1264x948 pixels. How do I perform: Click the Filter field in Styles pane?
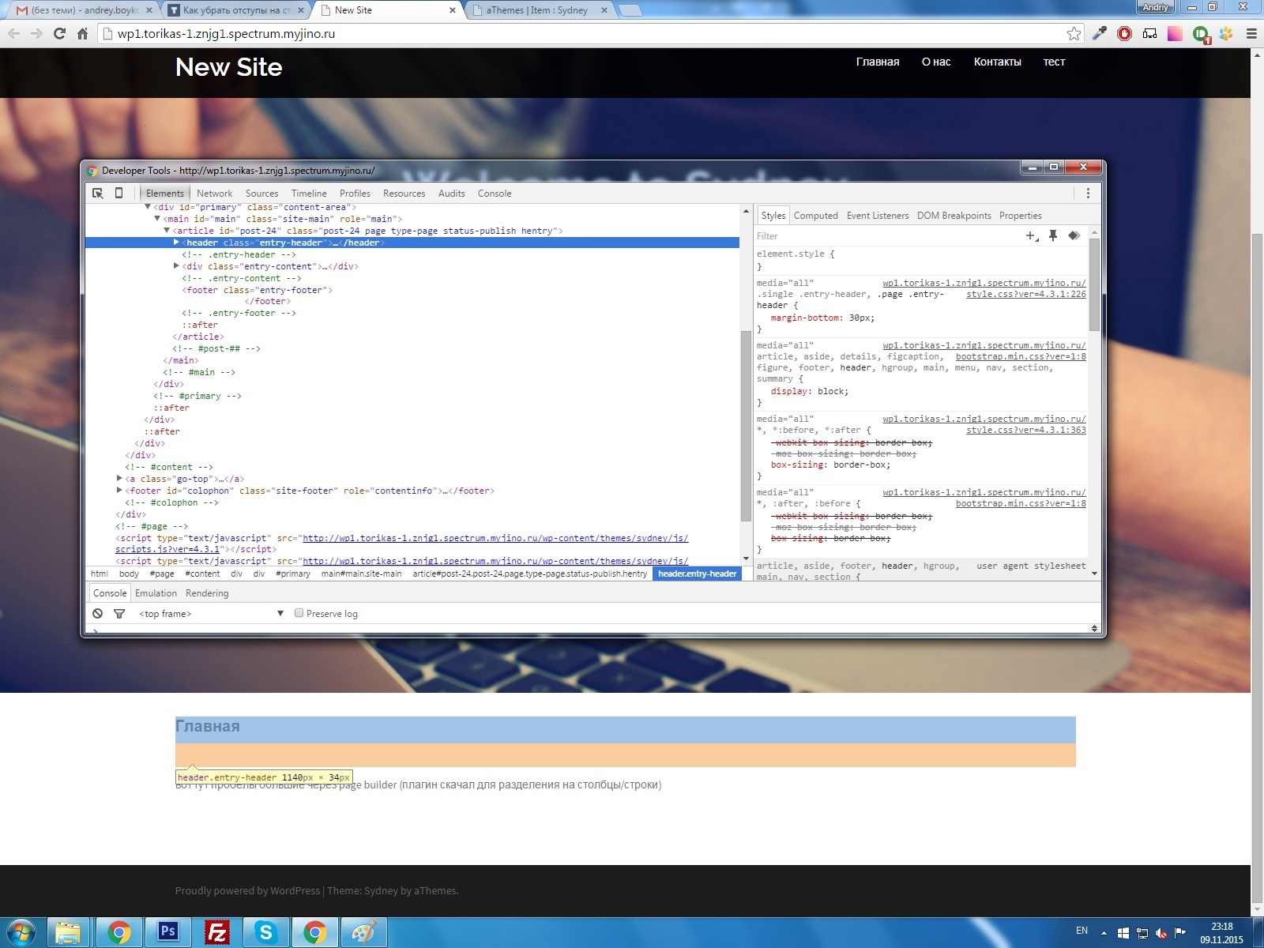tap(885, 235)
